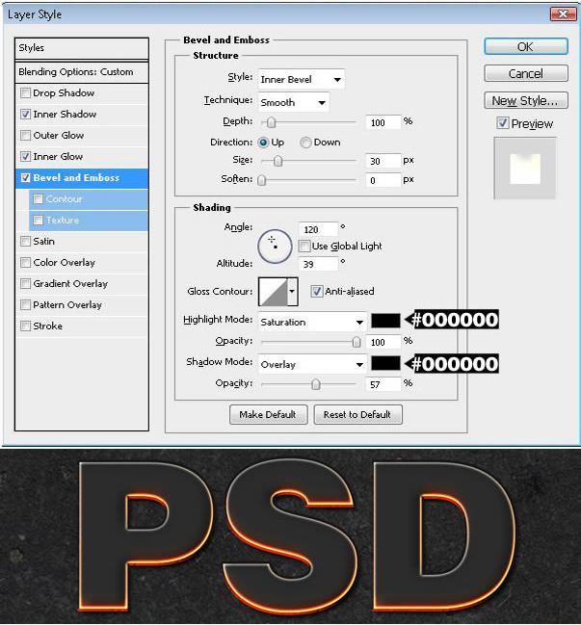Click the Soften slider handle

[261, 180]
